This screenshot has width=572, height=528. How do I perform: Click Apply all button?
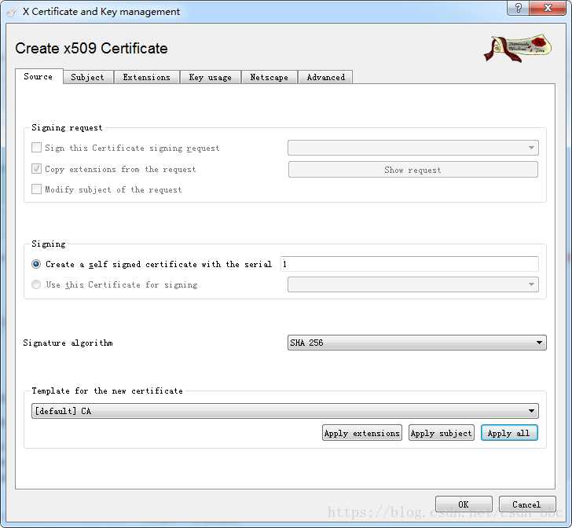tap(509, 433)
